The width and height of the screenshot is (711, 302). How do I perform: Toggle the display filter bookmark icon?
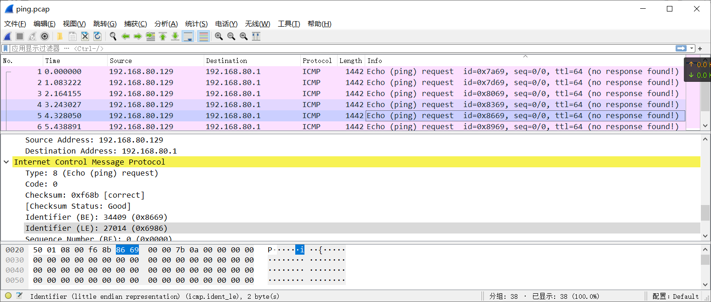click(x=5, y=48)
